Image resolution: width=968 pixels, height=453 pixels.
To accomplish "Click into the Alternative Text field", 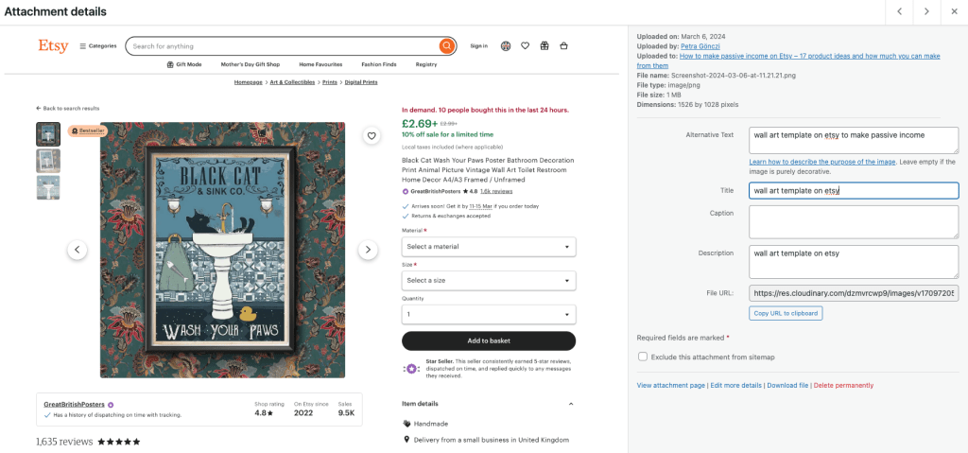I will point(853,141).
